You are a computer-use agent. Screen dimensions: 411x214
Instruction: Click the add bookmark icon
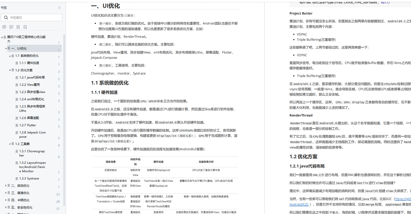coord(18,27)
